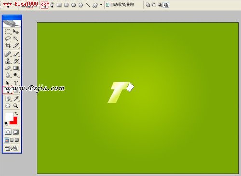Switch to standard editing mode
The width and height of the screenshot is (241, 176).
coord(8,132)
